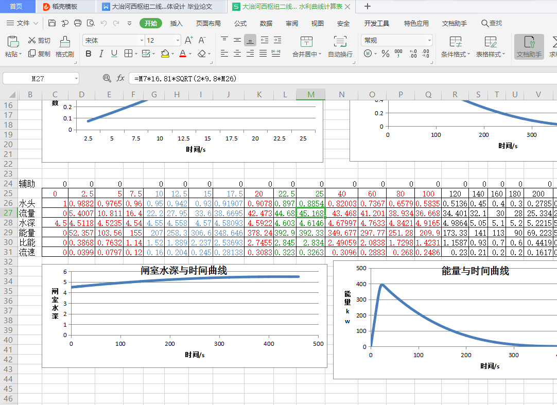Align text right

(250, 54)
